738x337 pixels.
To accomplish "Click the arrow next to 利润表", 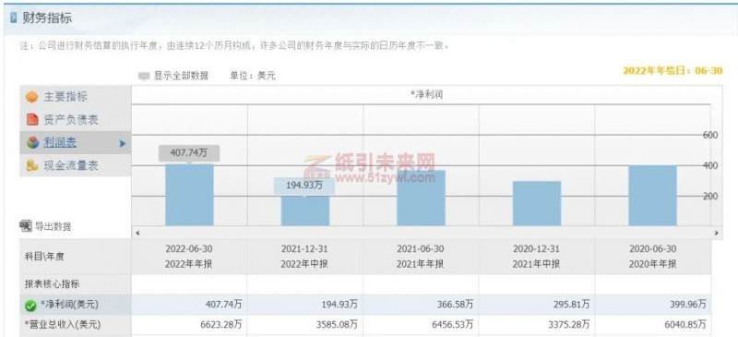I will click(123, 143).
